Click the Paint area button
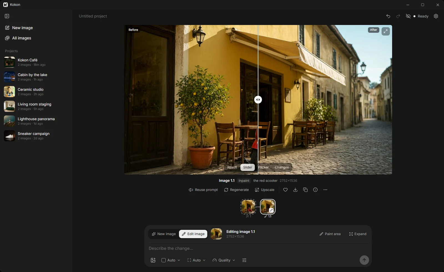This screenshot has width=444, height=272. coord(330,234)
